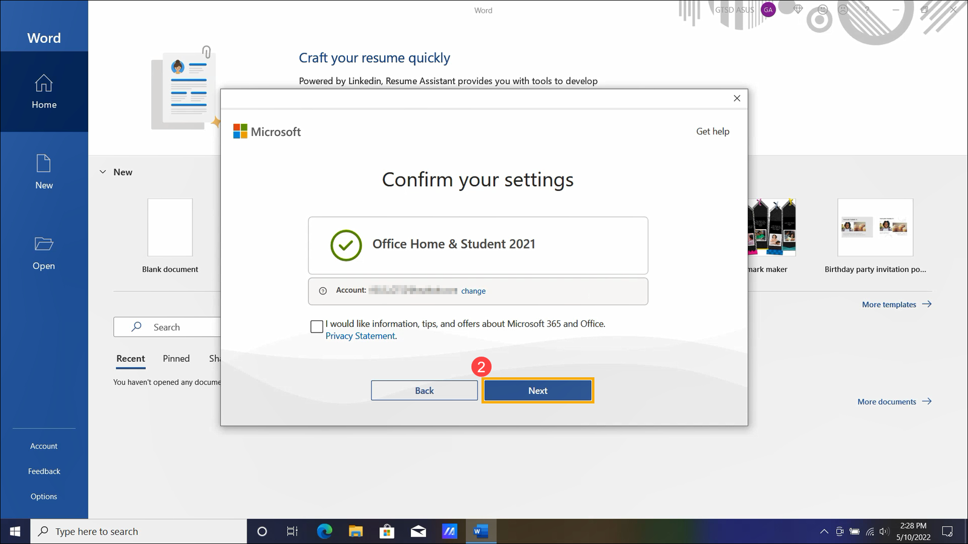
Task: Open Wi-Fi network settings in tray
Action: coord(870,531)
